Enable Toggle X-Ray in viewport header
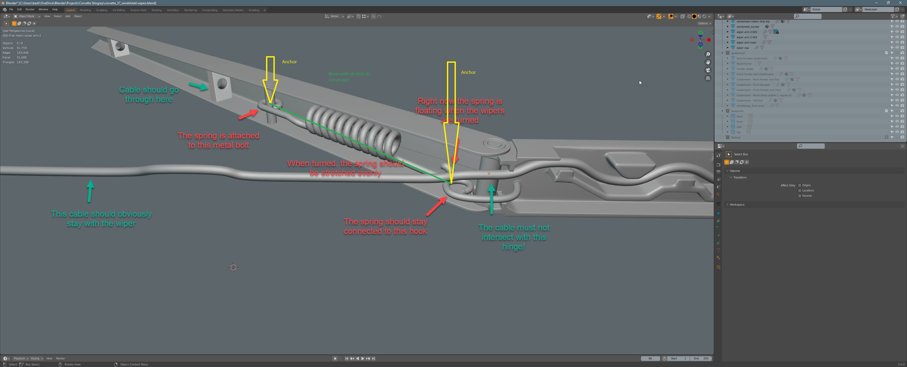Image resolution: width=907 pixels, height=367 pixels. (x=683, y=16)
